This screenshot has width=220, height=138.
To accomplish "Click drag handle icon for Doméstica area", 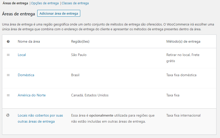I will [8, 75].
